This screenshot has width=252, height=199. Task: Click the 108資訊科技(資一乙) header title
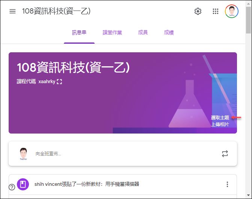point(56,11)
